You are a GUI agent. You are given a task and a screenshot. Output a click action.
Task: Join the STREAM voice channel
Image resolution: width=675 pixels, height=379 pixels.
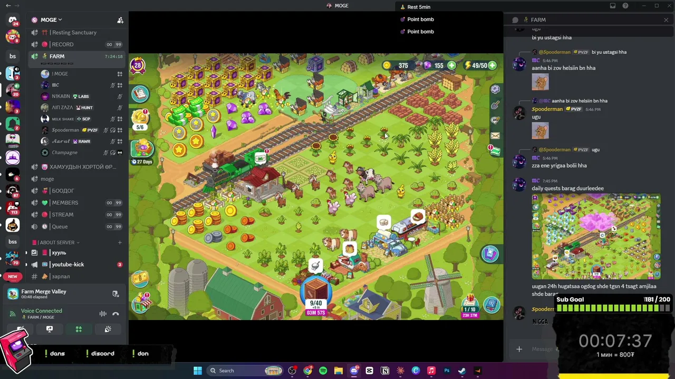(x=77, y=215)
